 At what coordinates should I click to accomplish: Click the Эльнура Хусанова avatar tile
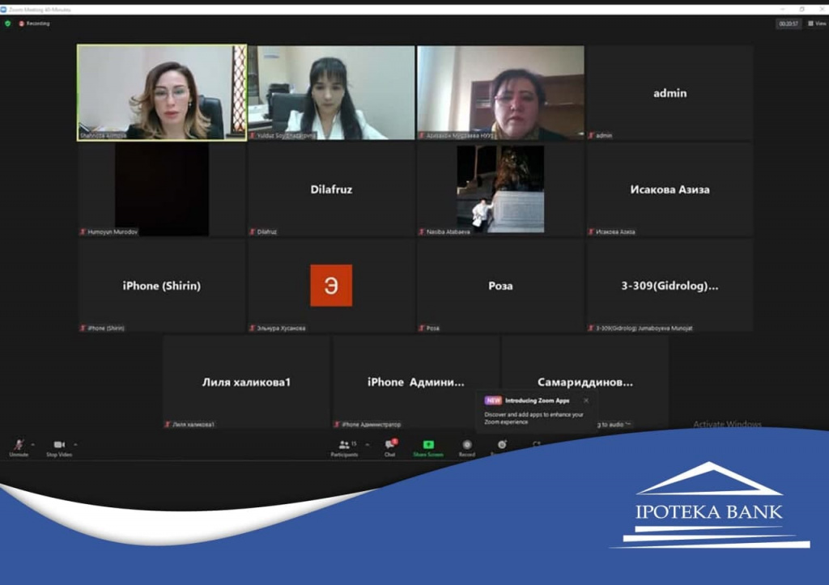pos(331,285)
